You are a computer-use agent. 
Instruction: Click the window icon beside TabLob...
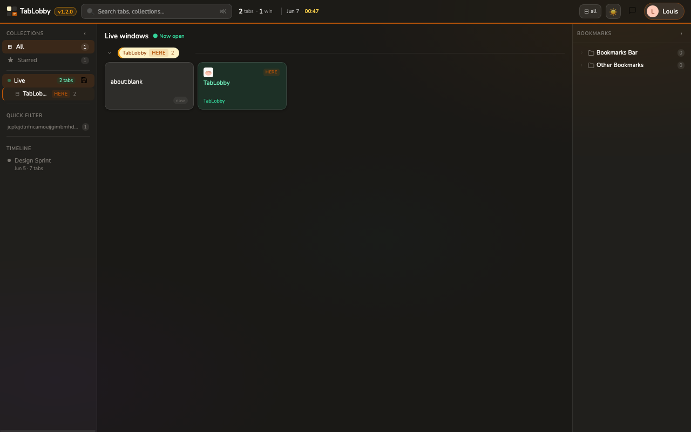click(x=17, y=94)
